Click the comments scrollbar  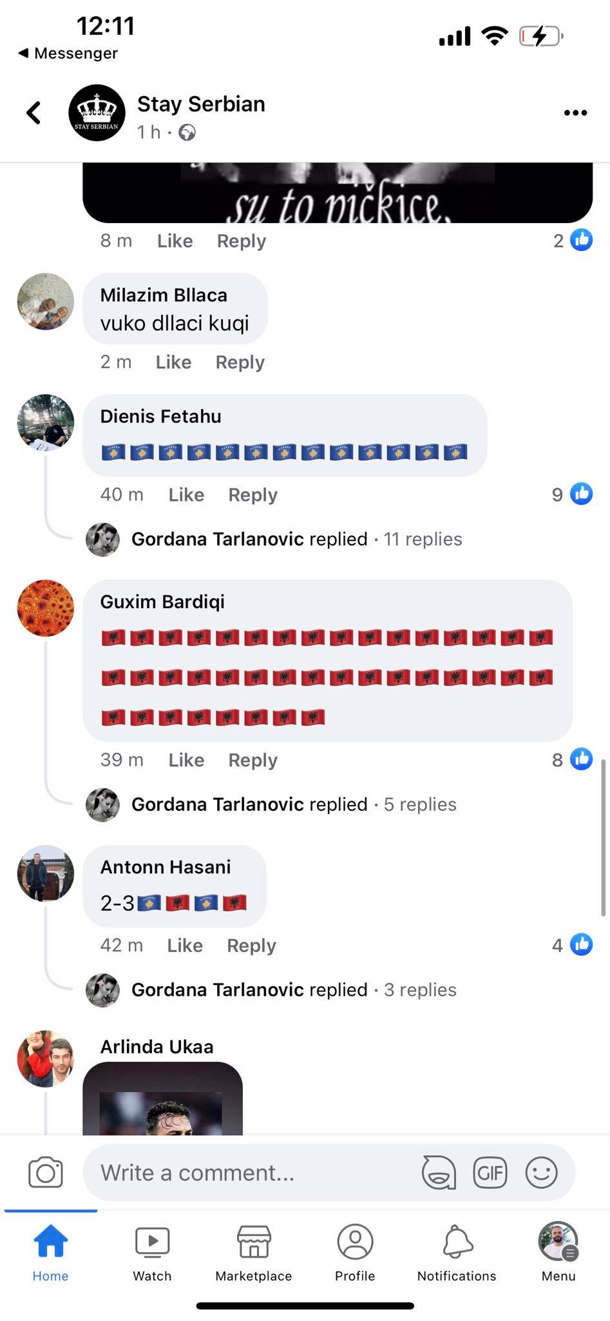coord(603,837)
